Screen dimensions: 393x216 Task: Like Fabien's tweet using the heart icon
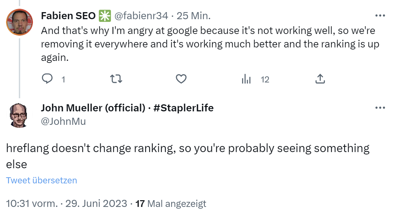point(181,79)
